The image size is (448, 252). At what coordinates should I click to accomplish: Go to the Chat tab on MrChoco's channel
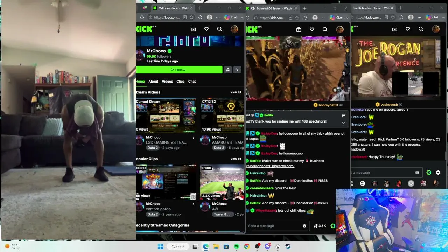pyautogui.click(x=192, y=82)
